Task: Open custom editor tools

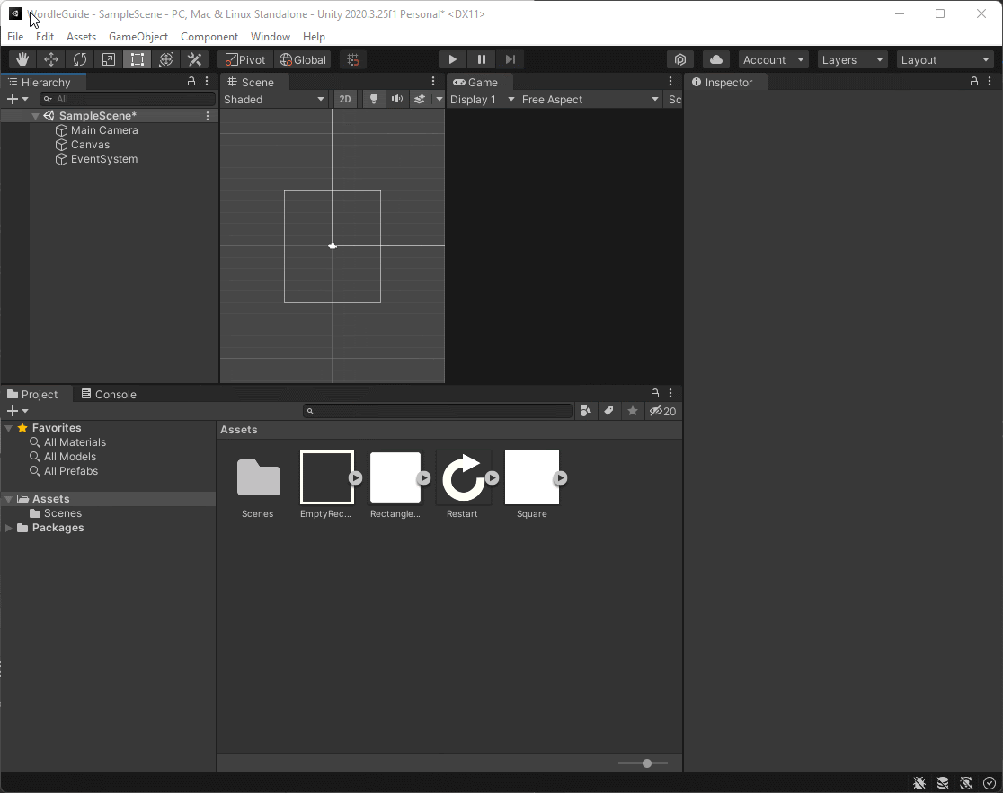Action: (194, 59)
